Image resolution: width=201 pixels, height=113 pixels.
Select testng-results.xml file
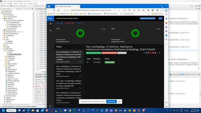click(x=13, y=94)
